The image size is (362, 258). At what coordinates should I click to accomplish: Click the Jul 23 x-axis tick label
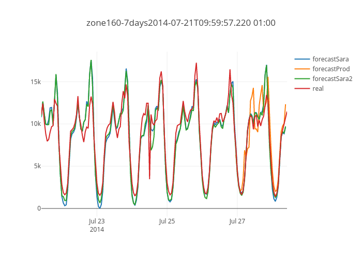97,221
